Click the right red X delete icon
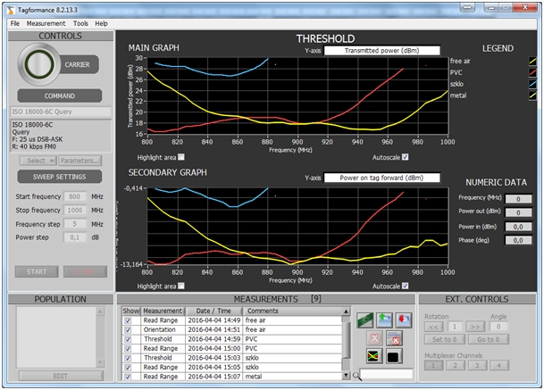Screen dimensions: 544x390 [x=396, y=339]
